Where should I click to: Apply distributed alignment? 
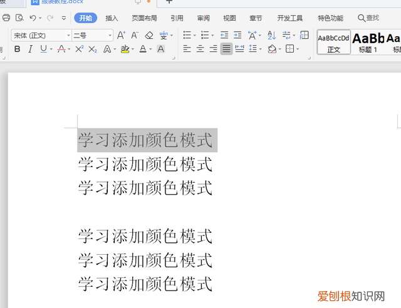239,49
